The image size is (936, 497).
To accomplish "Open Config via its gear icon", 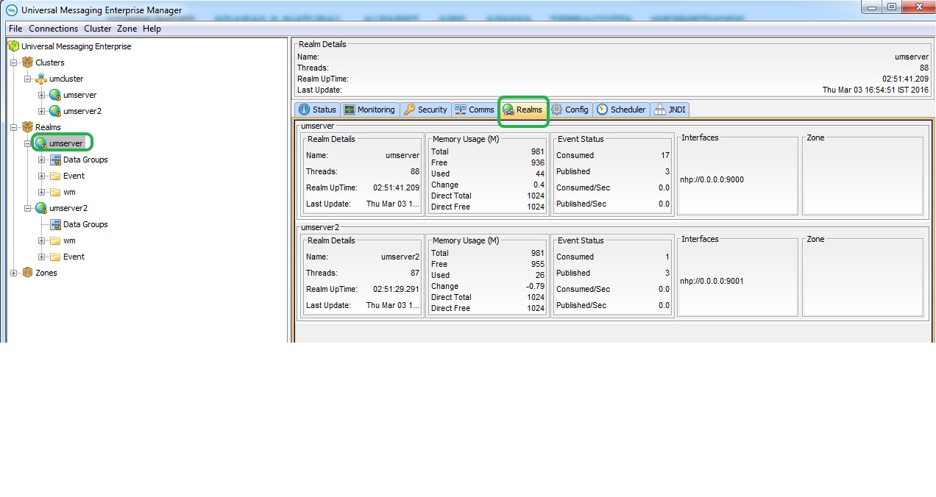I will pos(557,110).
